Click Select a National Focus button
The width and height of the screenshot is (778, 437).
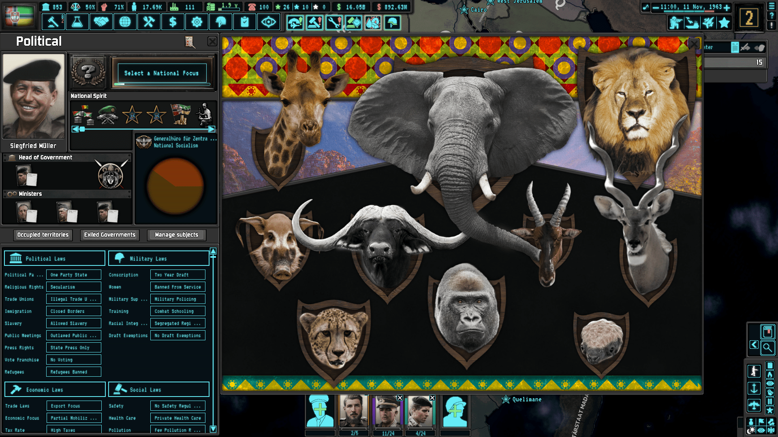click(162, 73)
